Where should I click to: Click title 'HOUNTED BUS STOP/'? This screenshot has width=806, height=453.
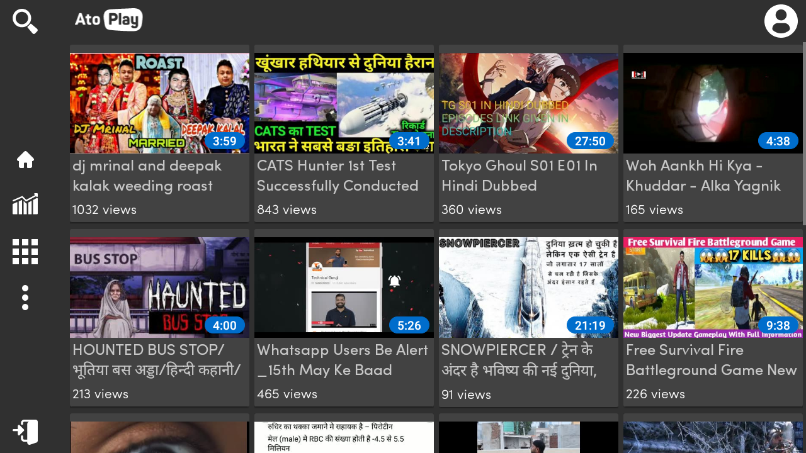tap(157, 360)
